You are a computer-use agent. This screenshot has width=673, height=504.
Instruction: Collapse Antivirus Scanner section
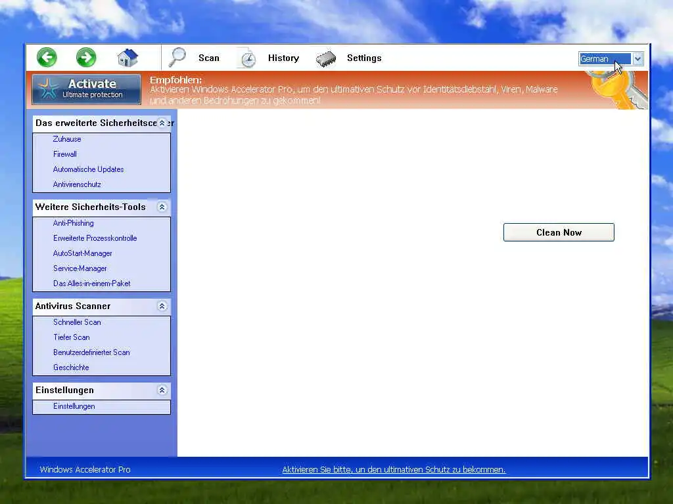[x=162, y=306]
